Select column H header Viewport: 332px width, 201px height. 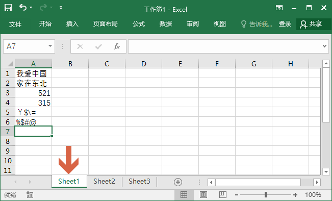pyautogui.click(x=291, y=64)
